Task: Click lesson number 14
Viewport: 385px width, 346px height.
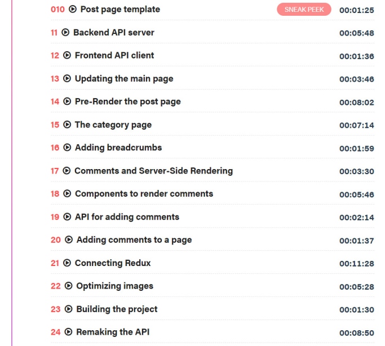Action: (55, 102)
